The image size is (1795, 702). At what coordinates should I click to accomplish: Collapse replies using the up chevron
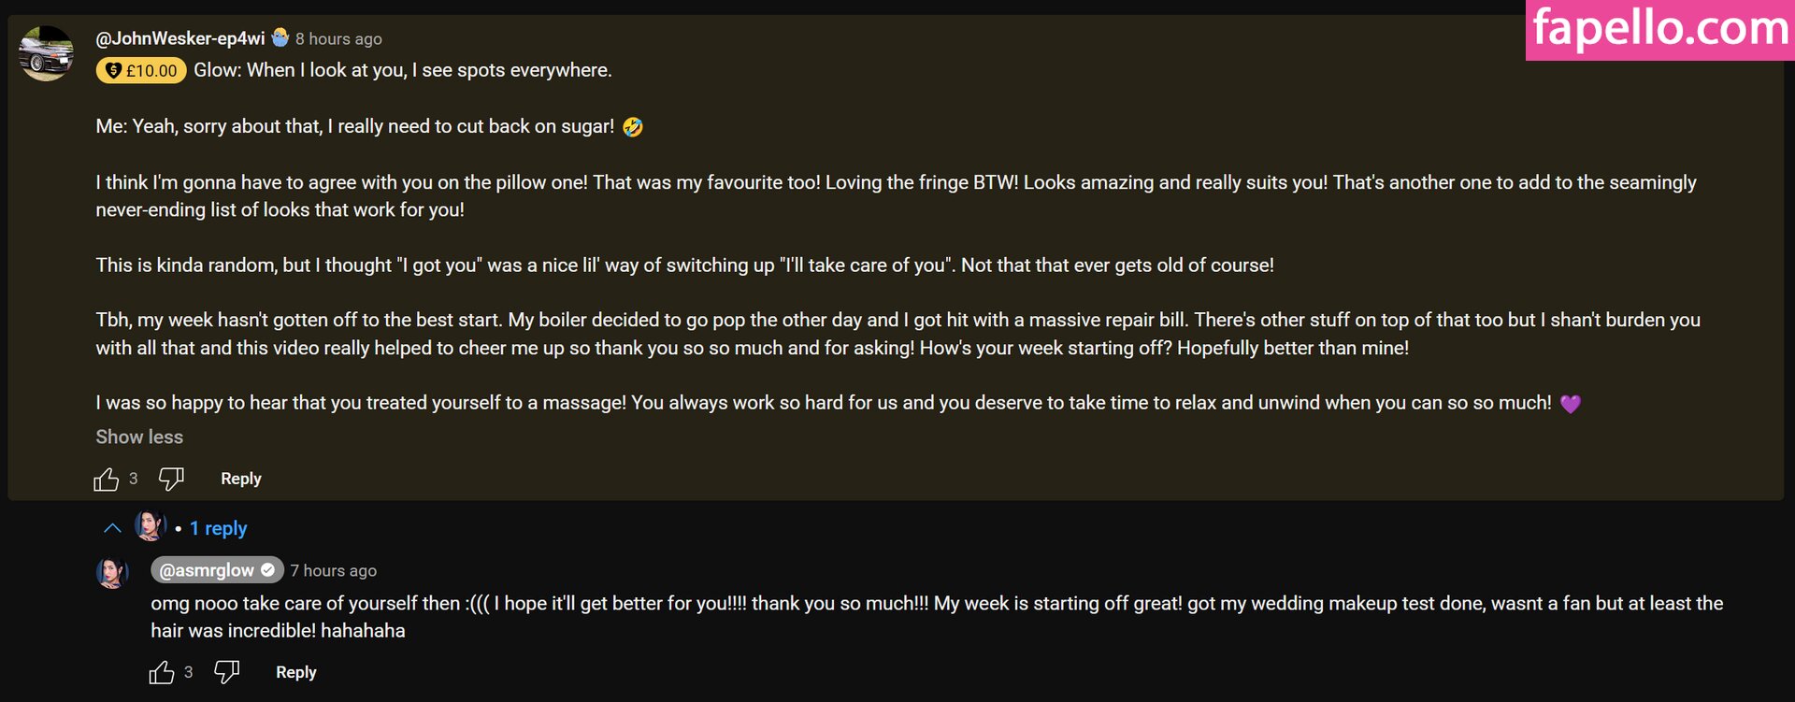[x=112, y=528]
